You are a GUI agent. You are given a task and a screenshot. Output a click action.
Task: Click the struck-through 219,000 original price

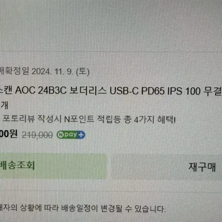tap(37, 135)
